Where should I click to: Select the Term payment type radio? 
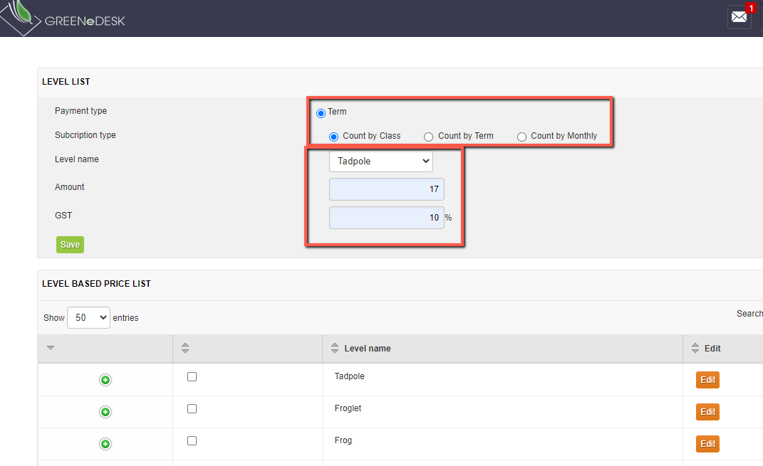click(321, 113)
